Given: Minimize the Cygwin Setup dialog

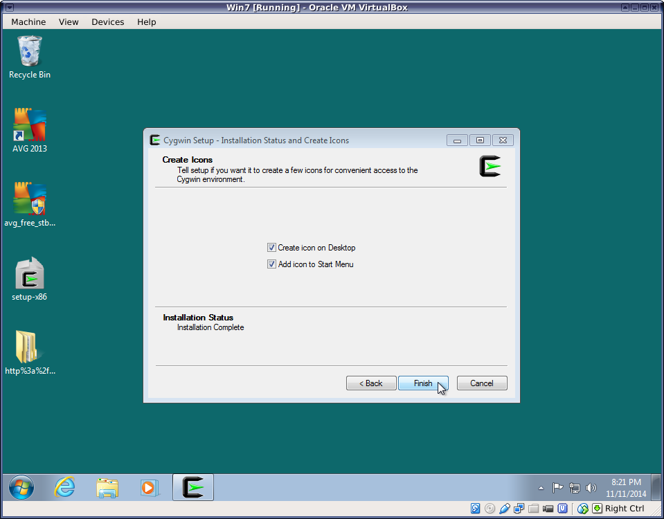Looking at the screenshot, I should coord(457,140).
